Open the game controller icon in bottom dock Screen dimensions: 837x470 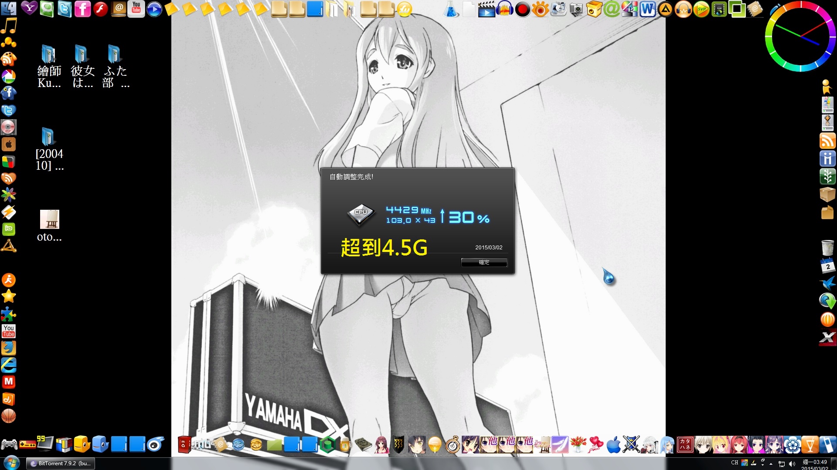(9, 444)
